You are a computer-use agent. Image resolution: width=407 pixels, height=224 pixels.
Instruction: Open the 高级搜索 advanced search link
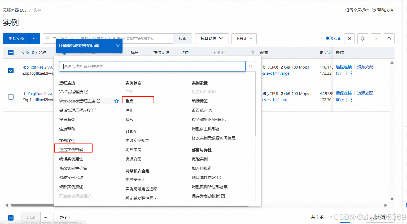click(333, 39)
